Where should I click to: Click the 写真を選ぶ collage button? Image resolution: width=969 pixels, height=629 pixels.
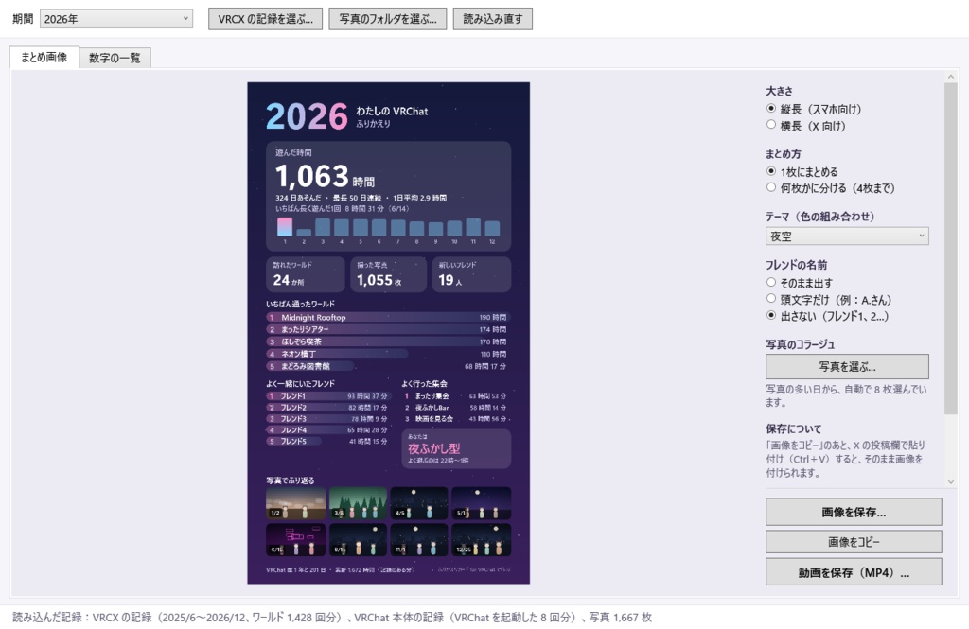click(847, 366)
